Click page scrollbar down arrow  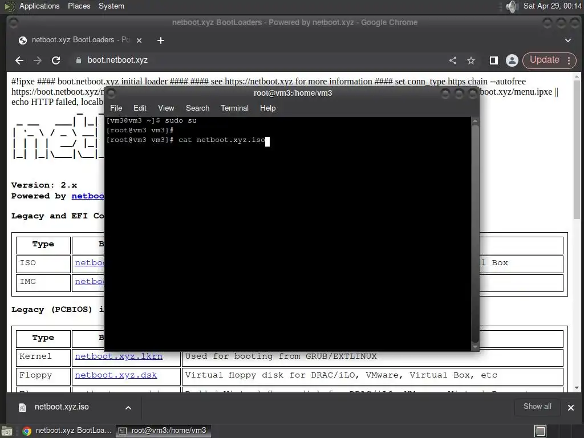(x=577, y=388)
